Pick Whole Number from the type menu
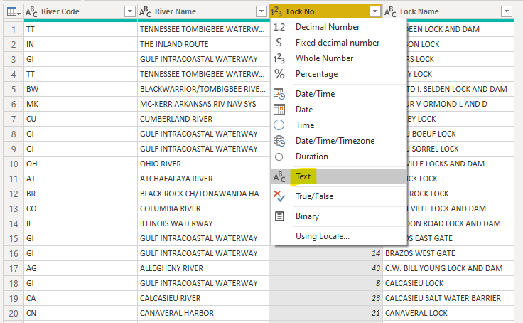Screen dimensions: 523x323 click(324, 58)
